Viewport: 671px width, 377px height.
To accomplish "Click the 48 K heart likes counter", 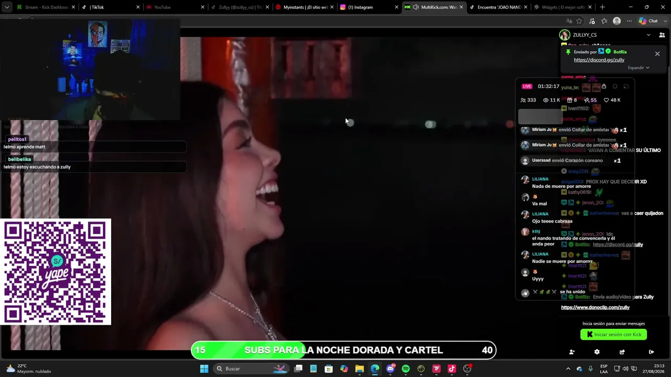I will click(x=612, y=100).
